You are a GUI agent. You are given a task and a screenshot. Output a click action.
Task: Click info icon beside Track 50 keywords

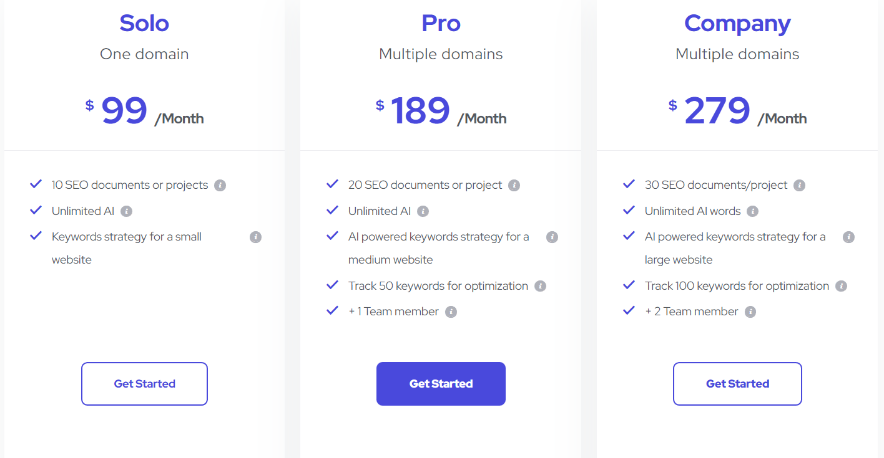[x=540, y=286]
